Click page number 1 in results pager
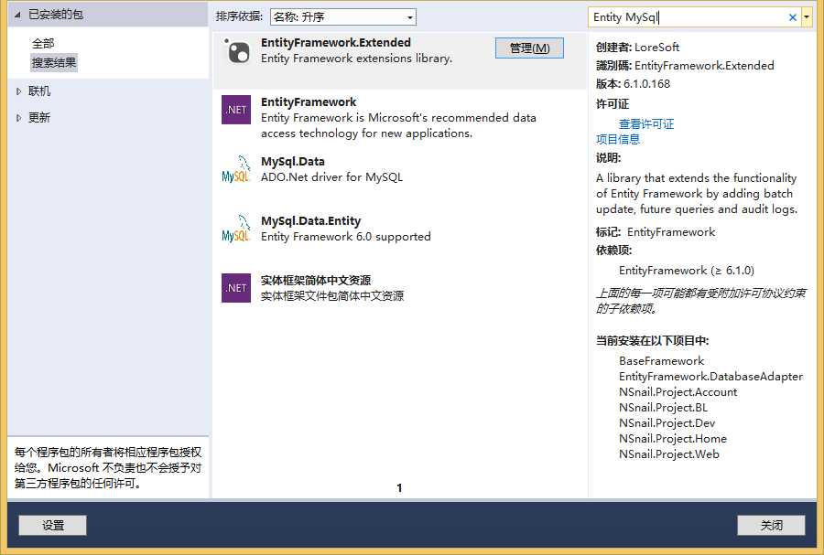Viewport: 824px width, 555px height. tap(399, 488)
